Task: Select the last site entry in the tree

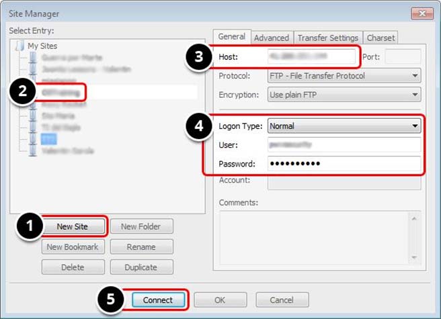Action: (67, 151)
